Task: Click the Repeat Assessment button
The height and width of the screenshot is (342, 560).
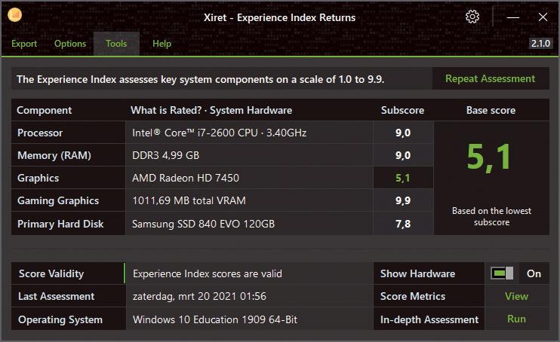Action: click(x=491, y=78)
